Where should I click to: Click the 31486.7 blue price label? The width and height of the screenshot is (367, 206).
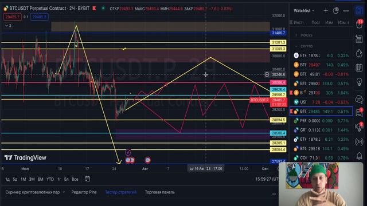(279, 33)
